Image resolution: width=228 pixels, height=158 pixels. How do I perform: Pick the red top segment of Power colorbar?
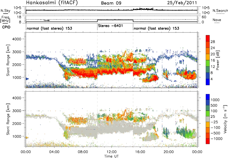[x=208, y=39]
